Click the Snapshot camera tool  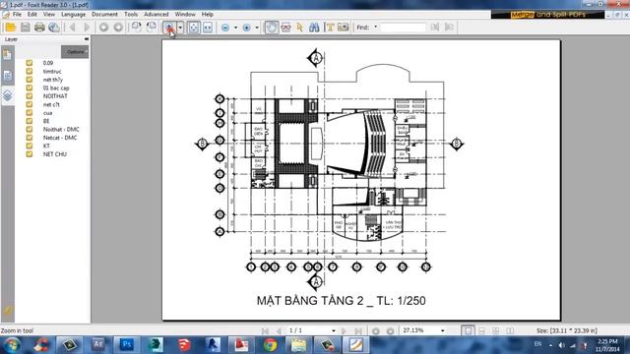pyautogui.click(x=344, y=28)
